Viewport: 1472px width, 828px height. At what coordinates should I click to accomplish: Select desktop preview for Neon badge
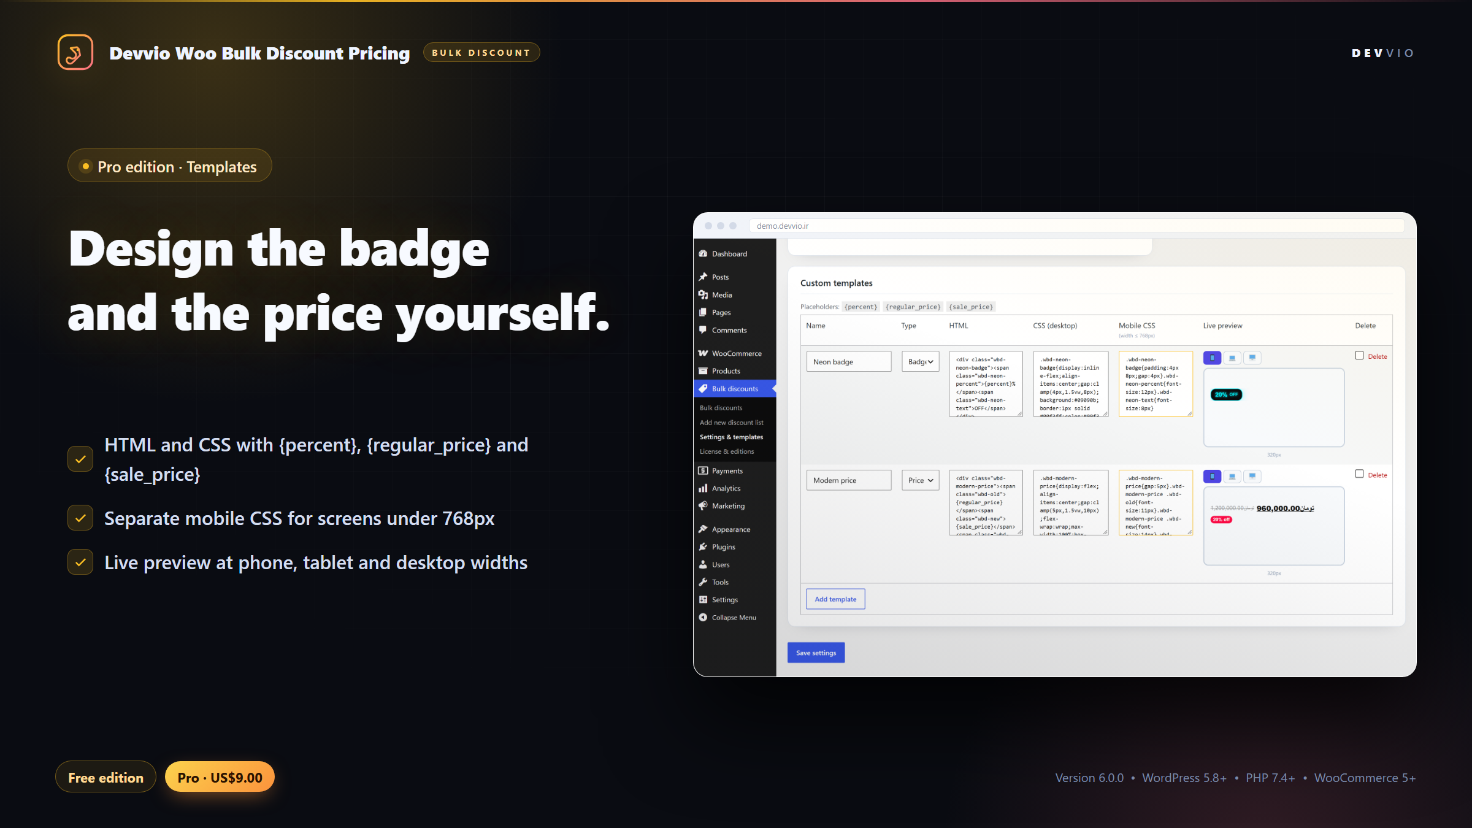click(x=1252, y=358)
